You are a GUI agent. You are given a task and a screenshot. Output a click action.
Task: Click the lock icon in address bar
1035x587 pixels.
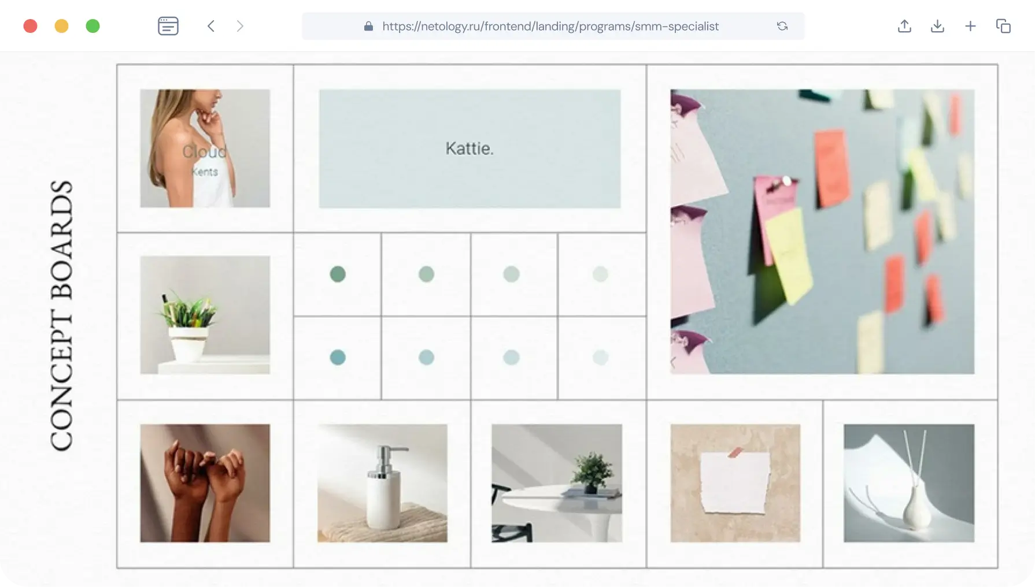368,26
